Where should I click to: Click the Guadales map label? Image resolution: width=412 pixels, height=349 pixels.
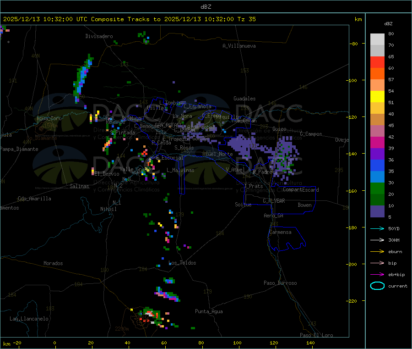244,99
